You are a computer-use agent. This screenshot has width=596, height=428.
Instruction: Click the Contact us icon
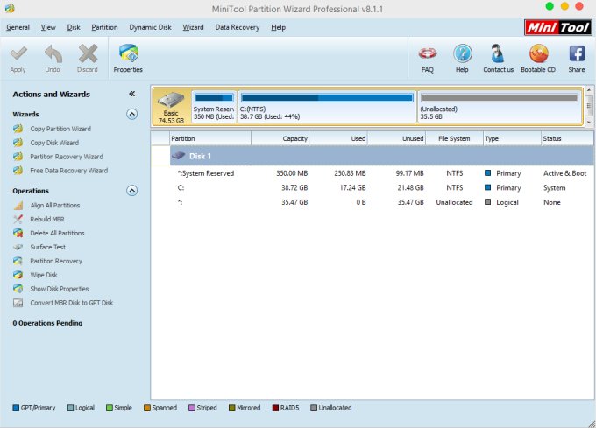click(x=498, y=53)
